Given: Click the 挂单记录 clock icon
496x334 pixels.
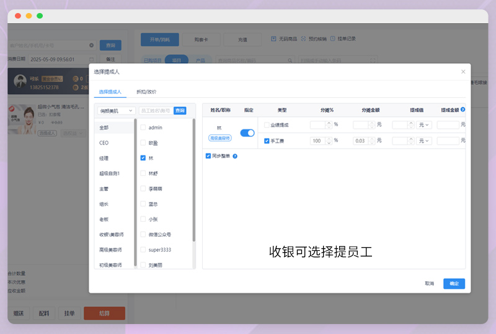Looking at the screenshot, I should point(332,39).
